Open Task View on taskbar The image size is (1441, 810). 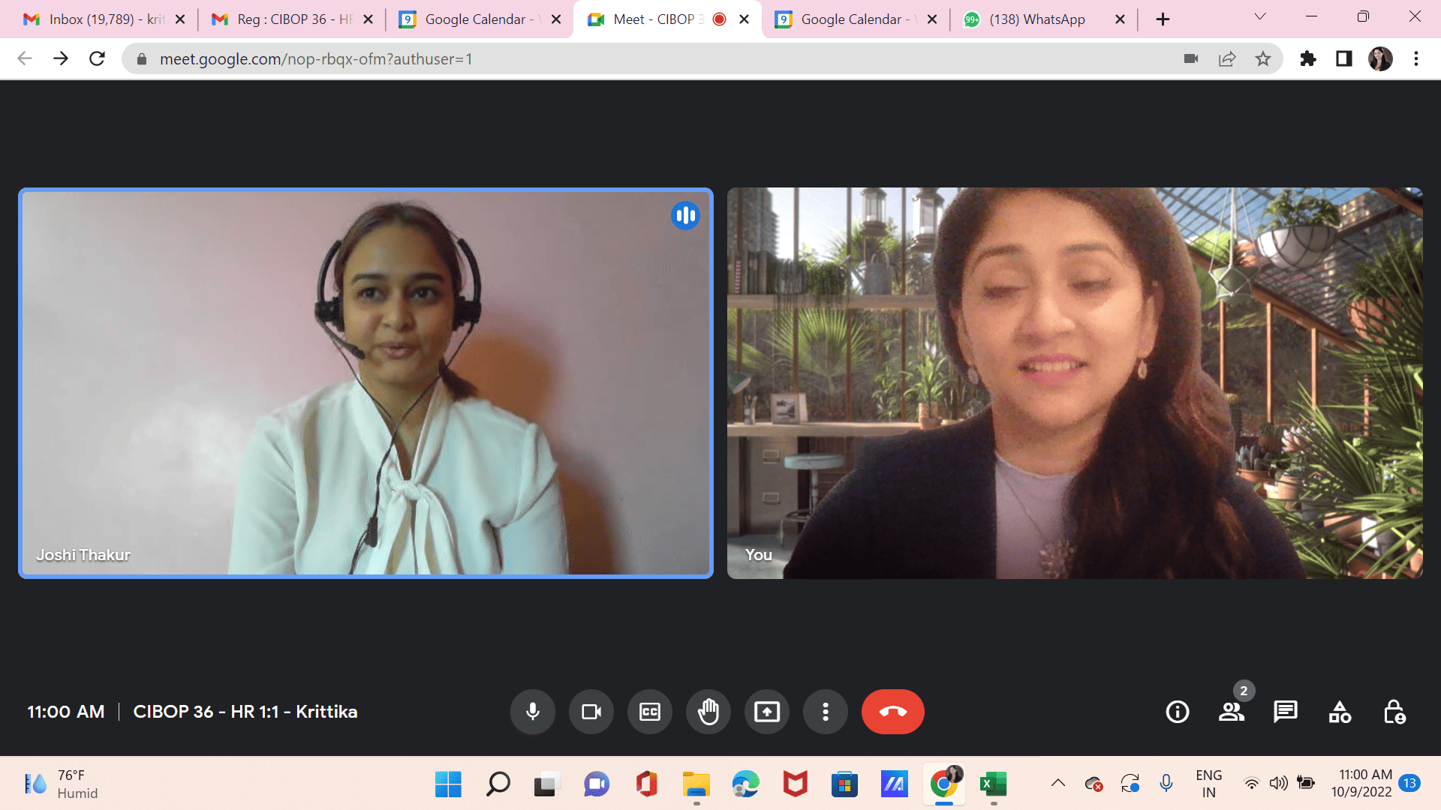coord(547,784)
